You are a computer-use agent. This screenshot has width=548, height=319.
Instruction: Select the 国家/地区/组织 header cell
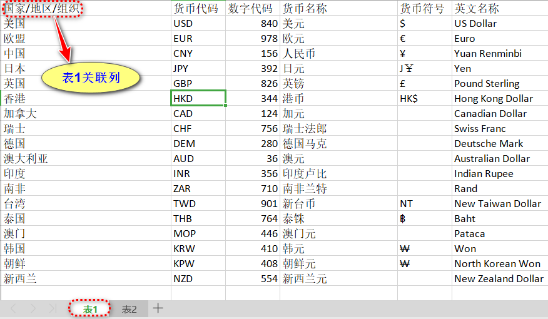click(42, 9)
